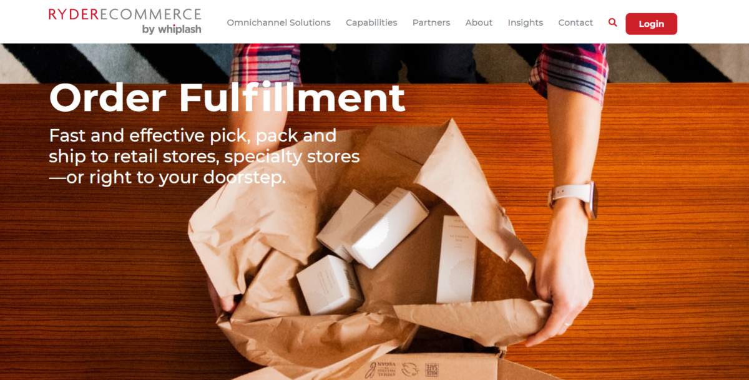The image size is (749, 380).
Task: Click the small square white box
Action: (x=329, y=285)
